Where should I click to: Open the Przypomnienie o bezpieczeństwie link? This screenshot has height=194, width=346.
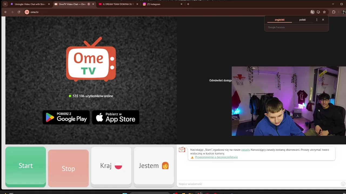216,157
